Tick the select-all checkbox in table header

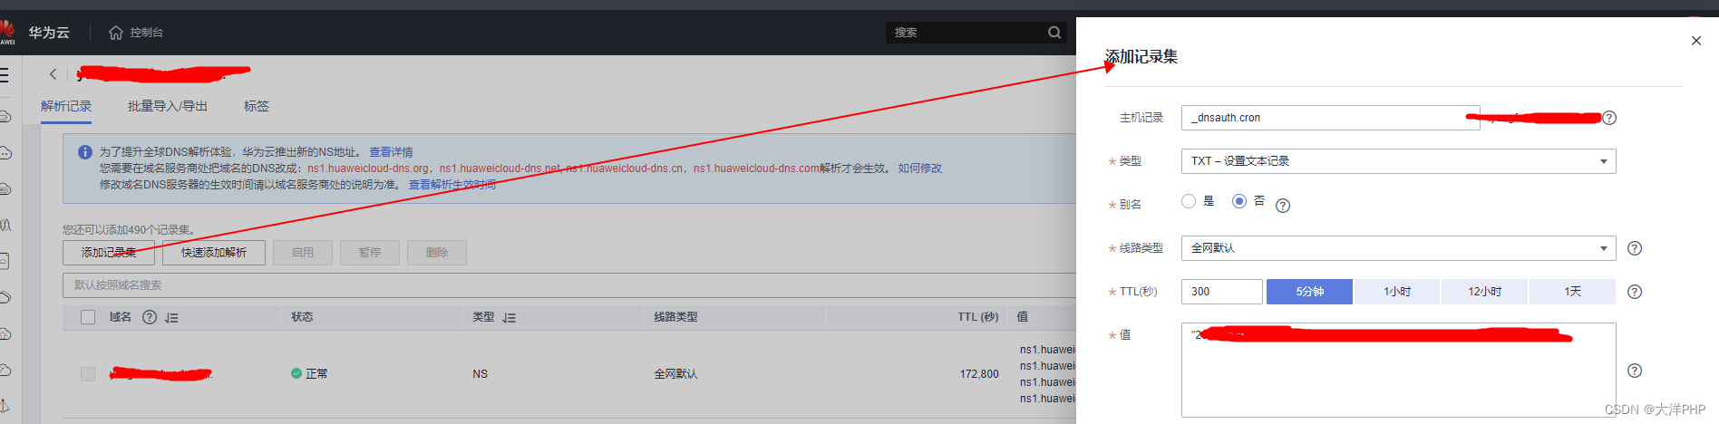(x=88, y=317)
